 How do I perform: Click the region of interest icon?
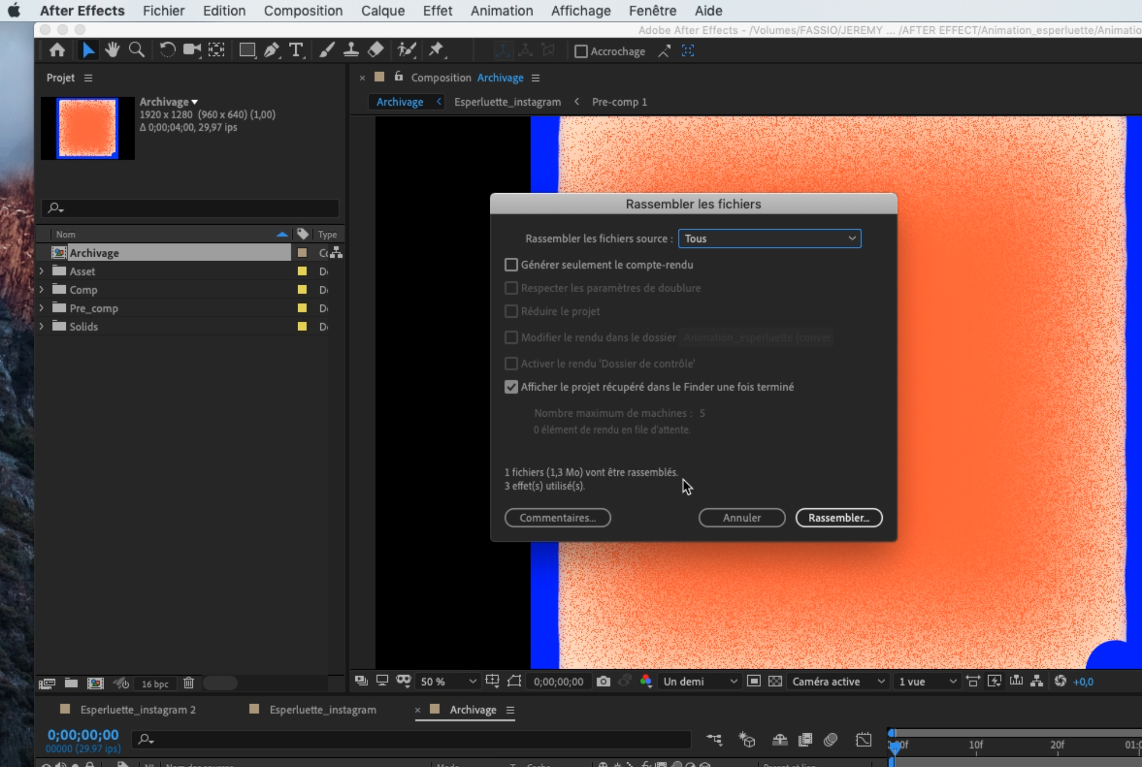click(754, 681)
